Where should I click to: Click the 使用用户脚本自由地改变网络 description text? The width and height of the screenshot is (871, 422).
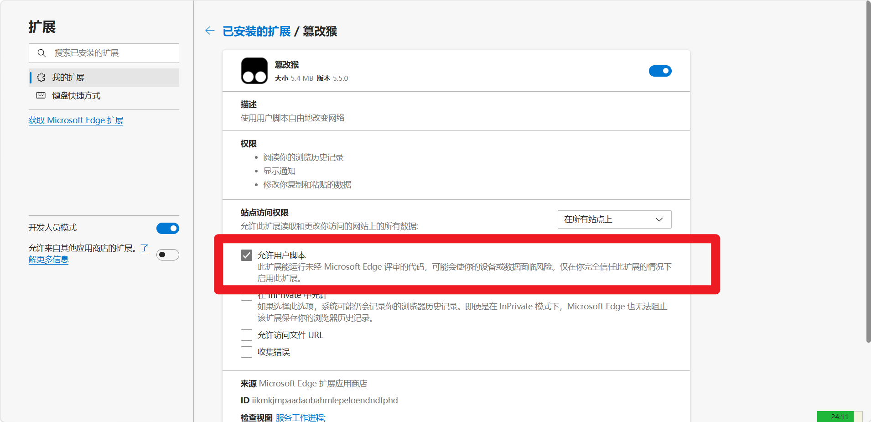click(x=292, y=118)
